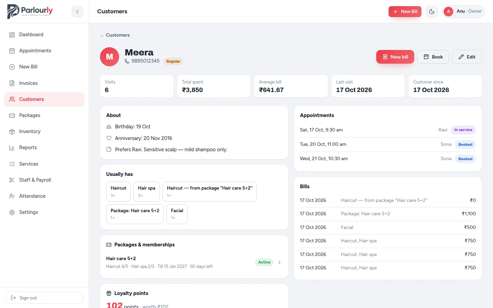Image resolution: width=493 pixels, height=308 pixels.
Task: Click the Inventory box icon
Action: point(12,131)
